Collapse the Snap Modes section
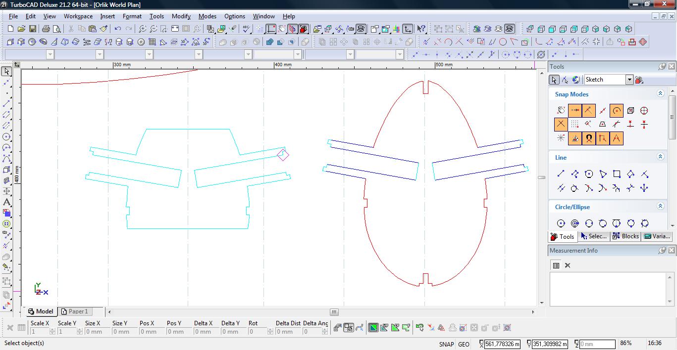 [x=660, y=93]
